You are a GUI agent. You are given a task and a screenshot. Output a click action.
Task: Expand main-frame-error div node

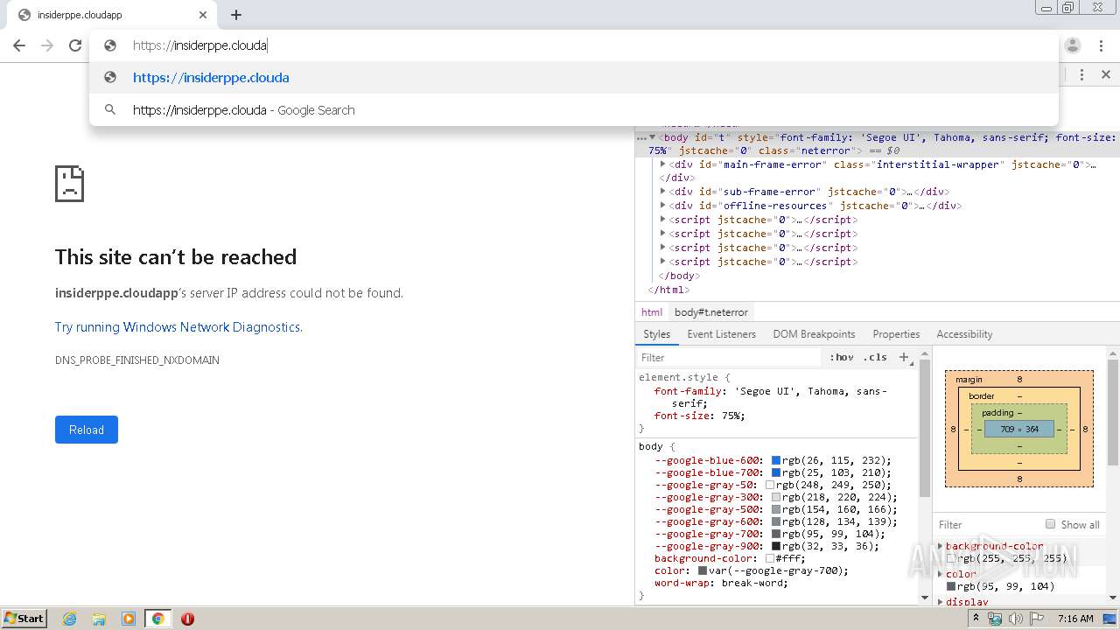coord(663,164)
